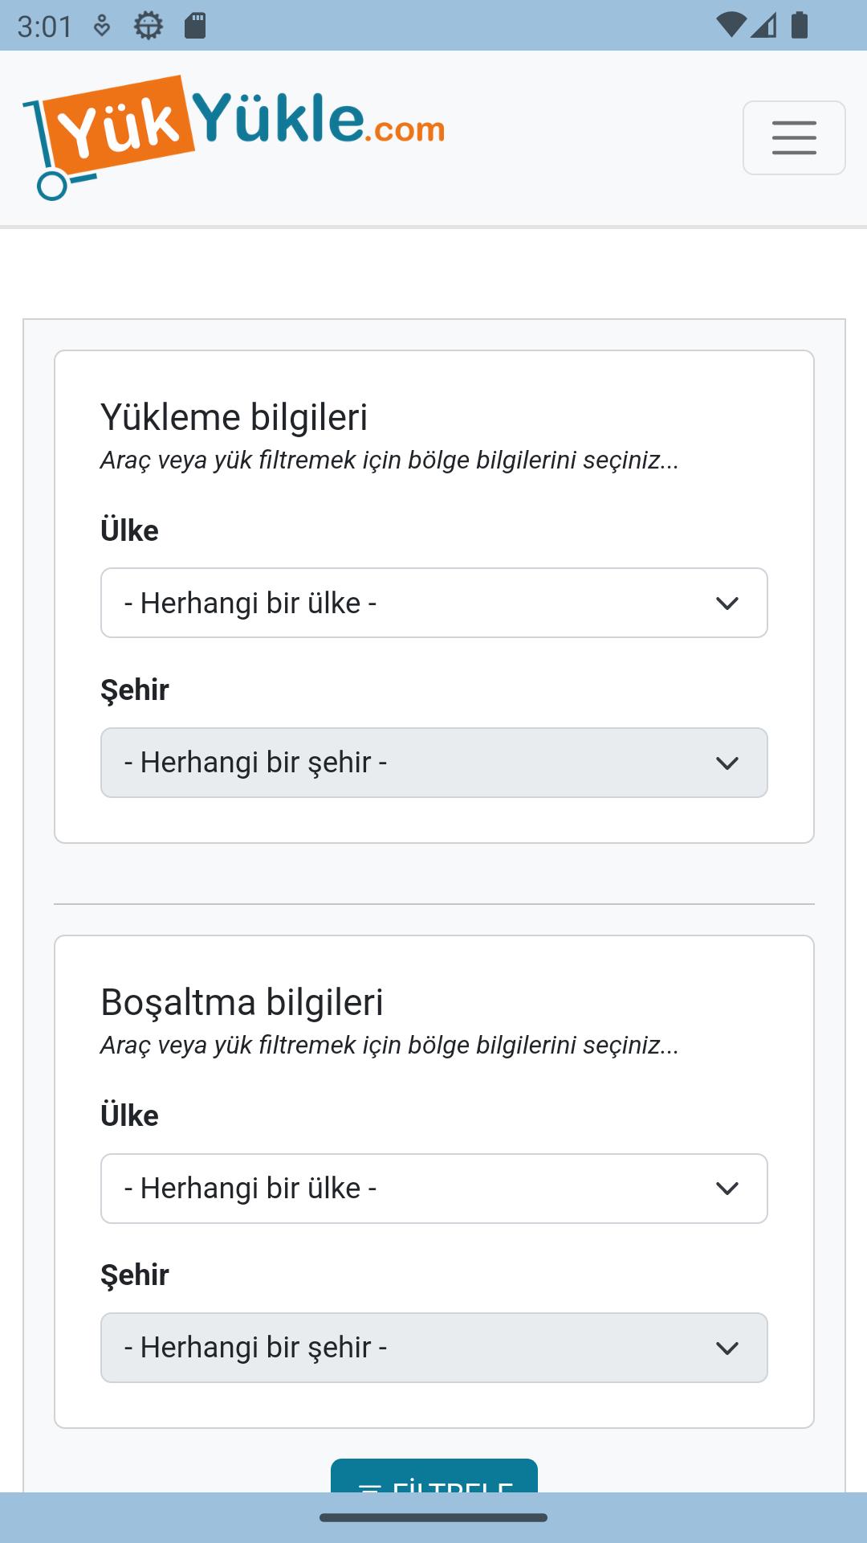This screenshot has height=1543, width=867.
Task: Open the Ülke dropdown under Boşaltma bilgileri
Action: 434,1189
